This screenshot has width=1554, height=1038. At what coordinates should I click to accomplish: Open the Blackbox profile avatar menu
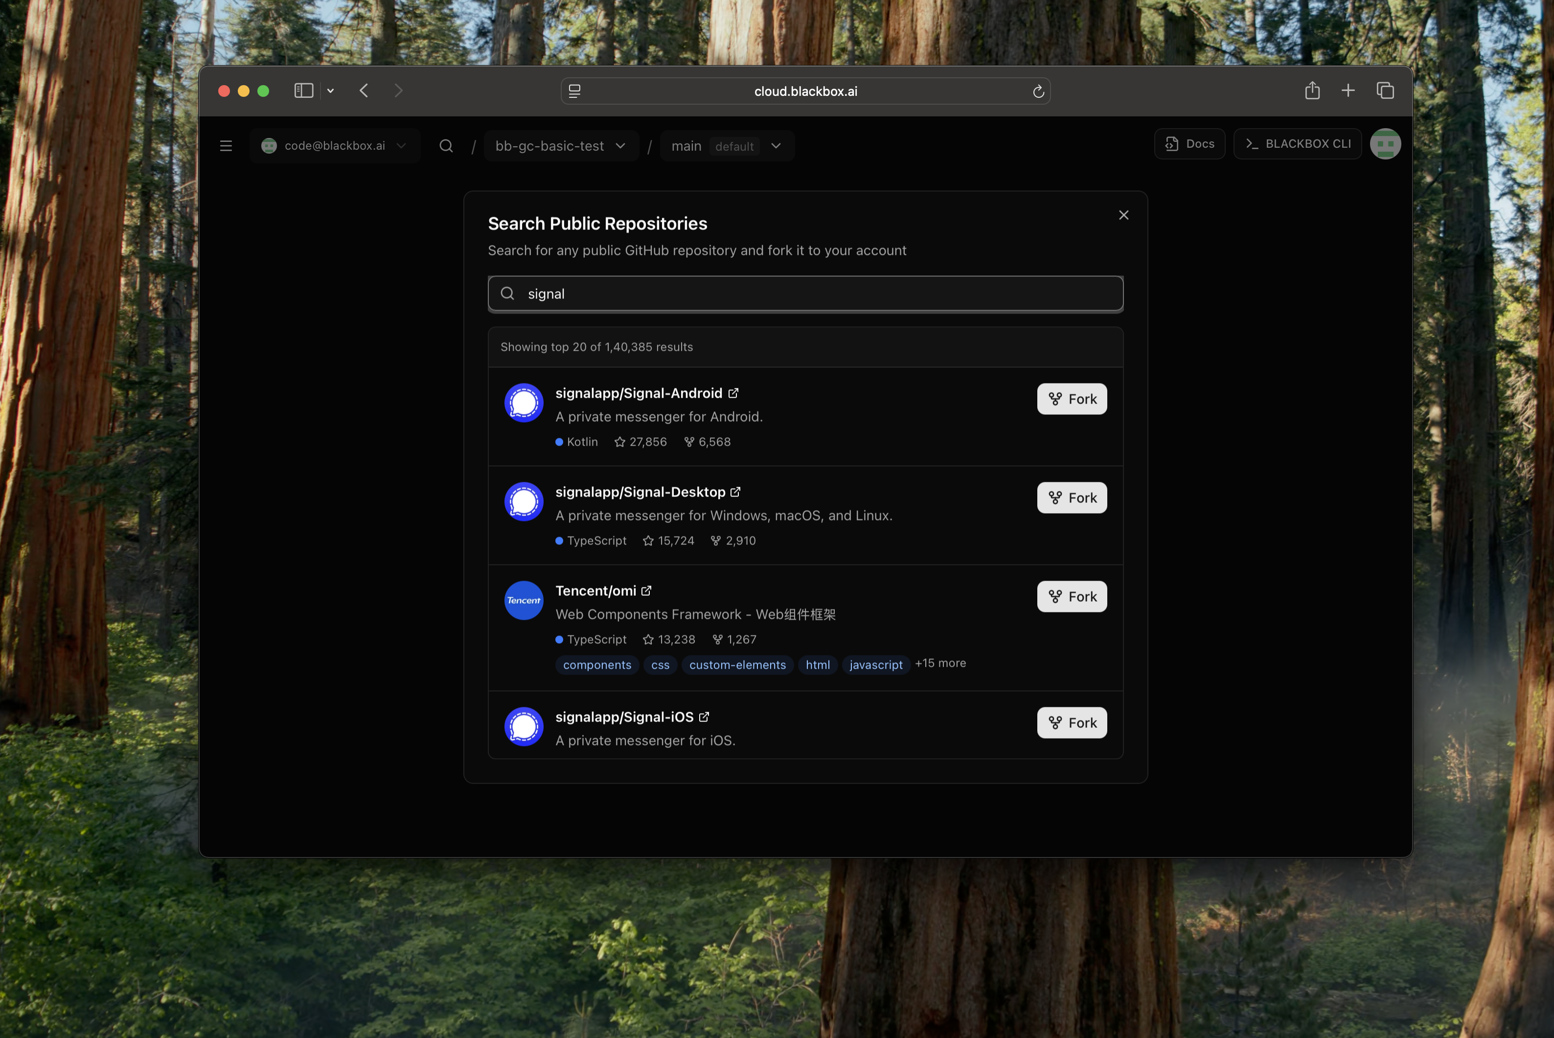pyautogui.click(x=1385, y=144)
